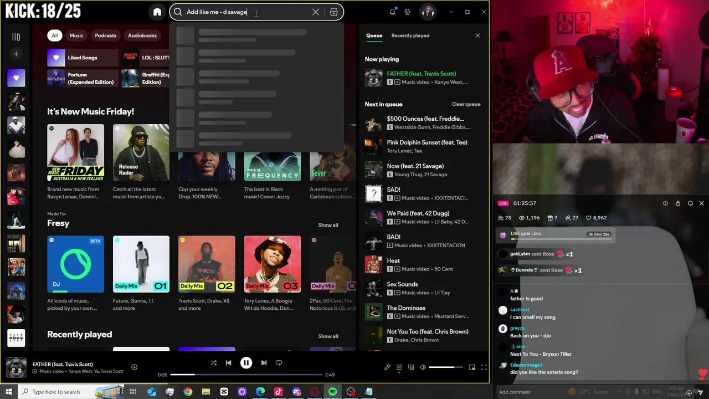The image size is (709, 399).
Task: Adjust the volume slider
Action: tap(445, 367)
